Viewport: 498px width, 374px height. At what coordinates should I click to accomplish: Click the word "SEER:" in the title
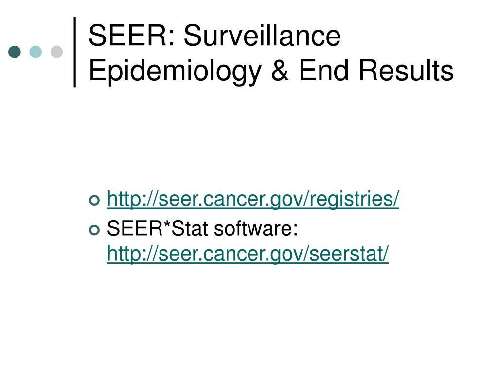(x=132, y=35)
